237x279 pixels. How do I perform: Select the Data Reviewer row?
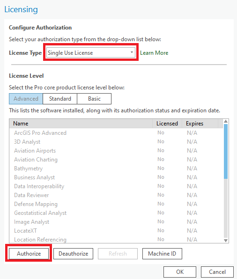point(116,195)
